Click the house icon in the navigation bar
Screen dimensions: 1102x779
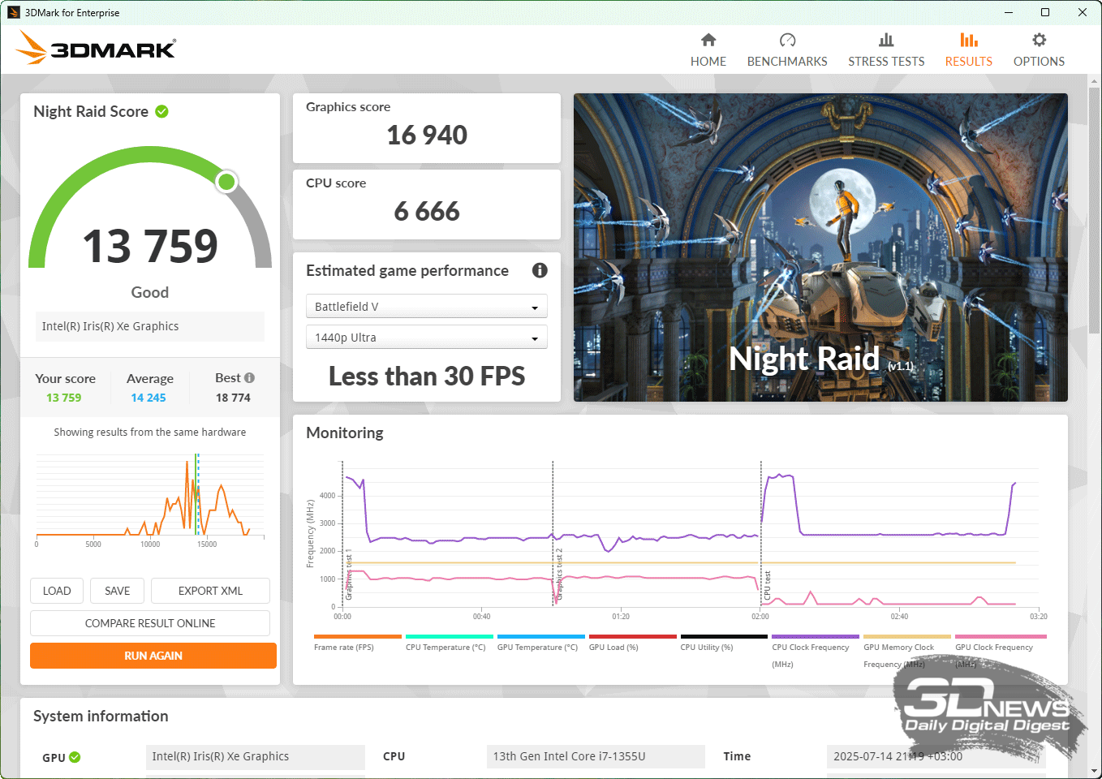pos(708,40)
